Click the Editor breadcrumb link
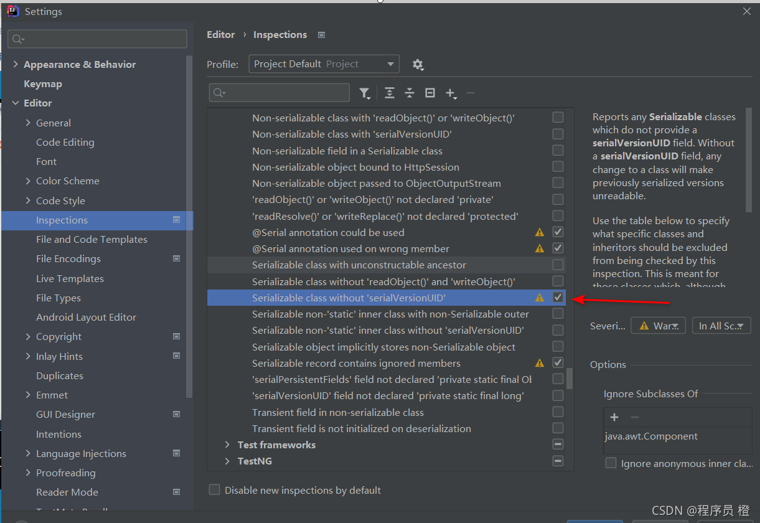 pyautogui.click(x=221, y=34)
